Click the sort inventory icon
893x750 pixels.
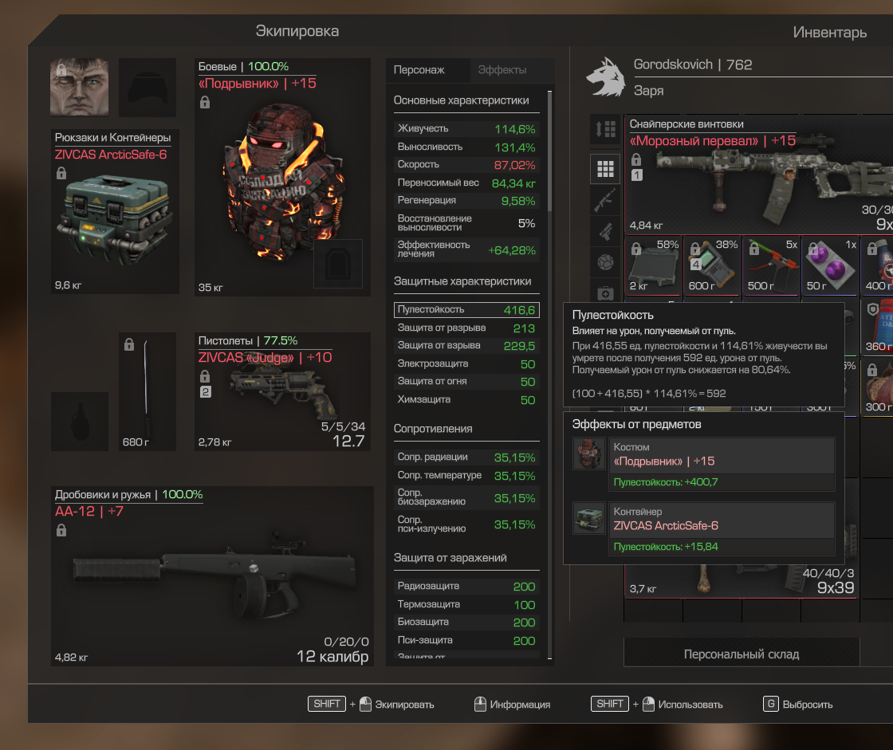(x=605, y=129)
